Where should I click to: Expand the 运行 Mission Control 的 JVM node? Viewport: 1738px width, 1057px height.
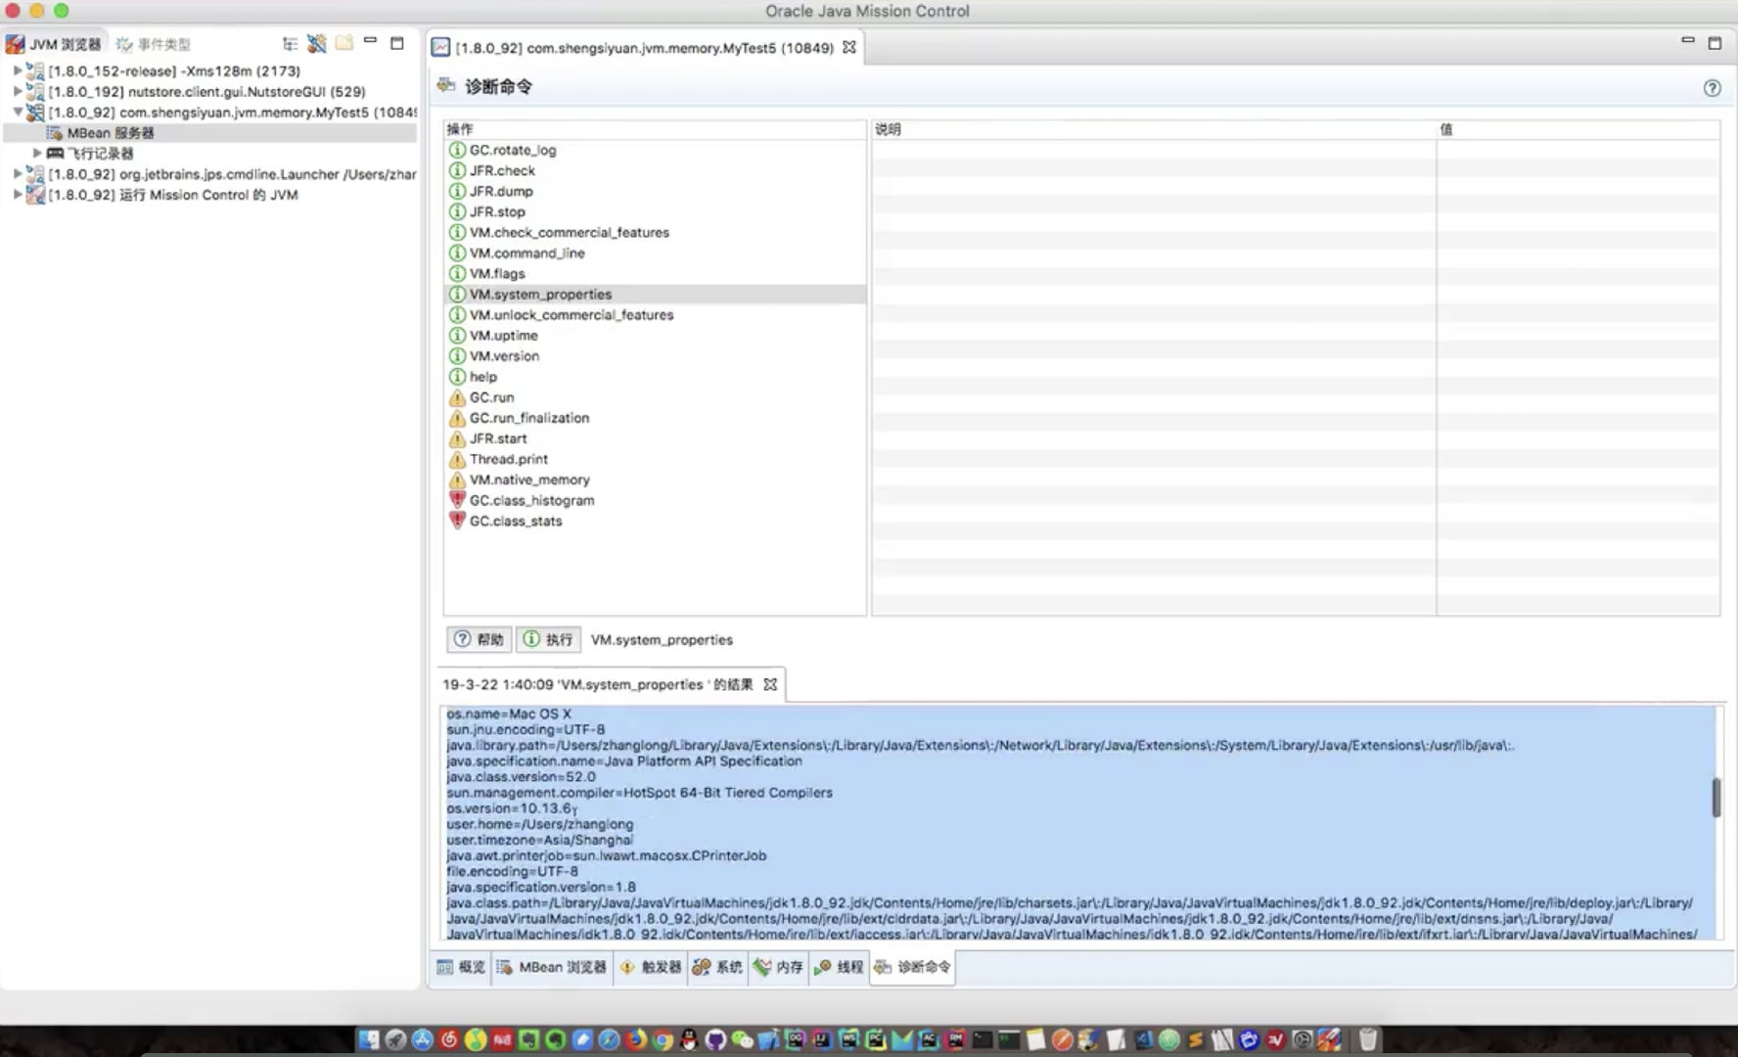[x=17, y=194]
